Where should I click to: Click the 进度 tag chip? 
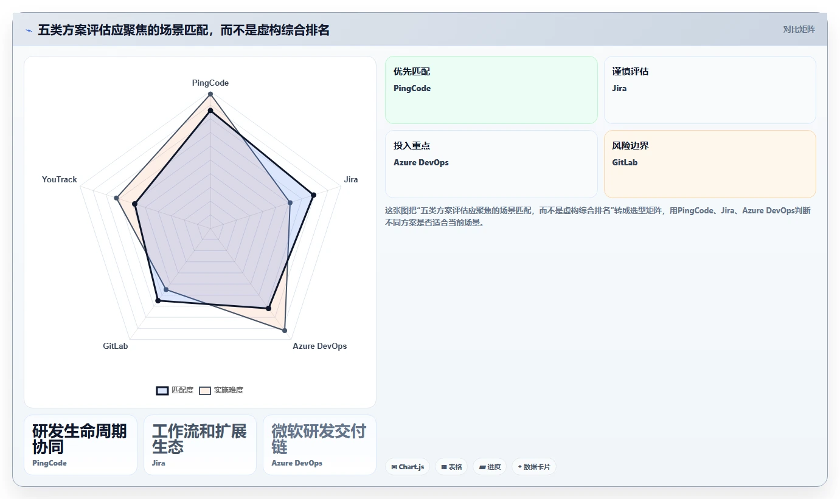click(x=490, y=467)
